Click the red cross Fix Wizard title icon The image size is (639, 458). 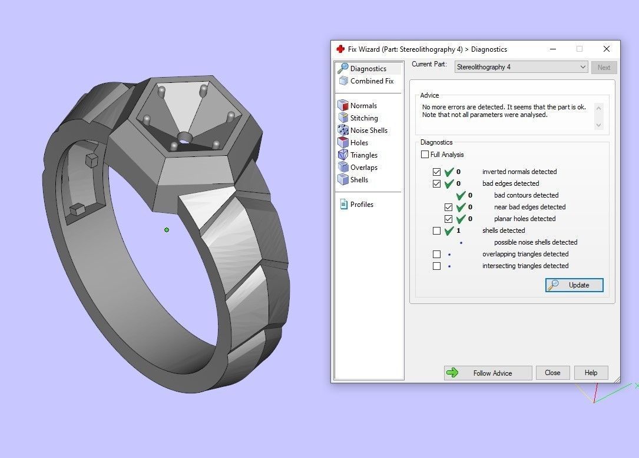pos(340,49)
